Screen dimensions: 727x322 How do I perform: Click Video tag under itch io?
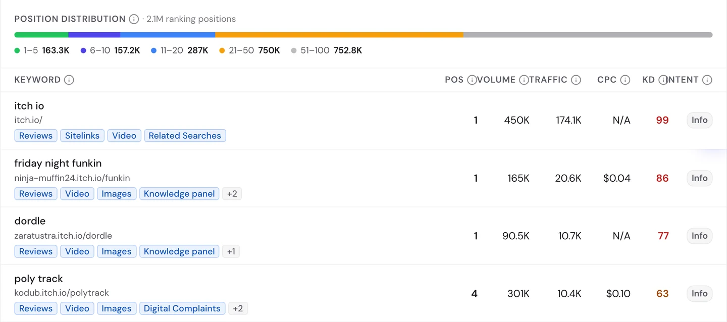124,136
